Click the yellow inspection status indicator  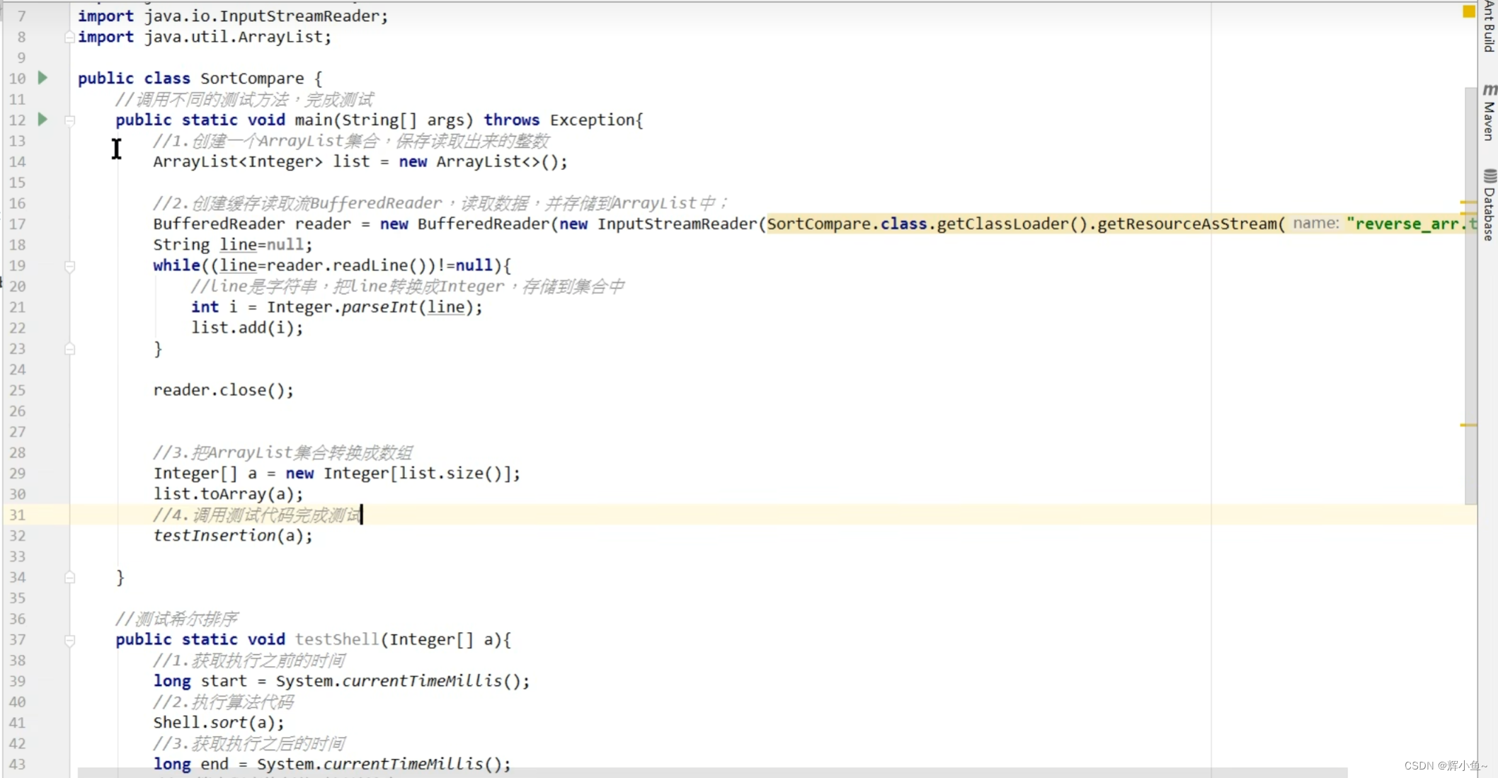click(1469, 11)
